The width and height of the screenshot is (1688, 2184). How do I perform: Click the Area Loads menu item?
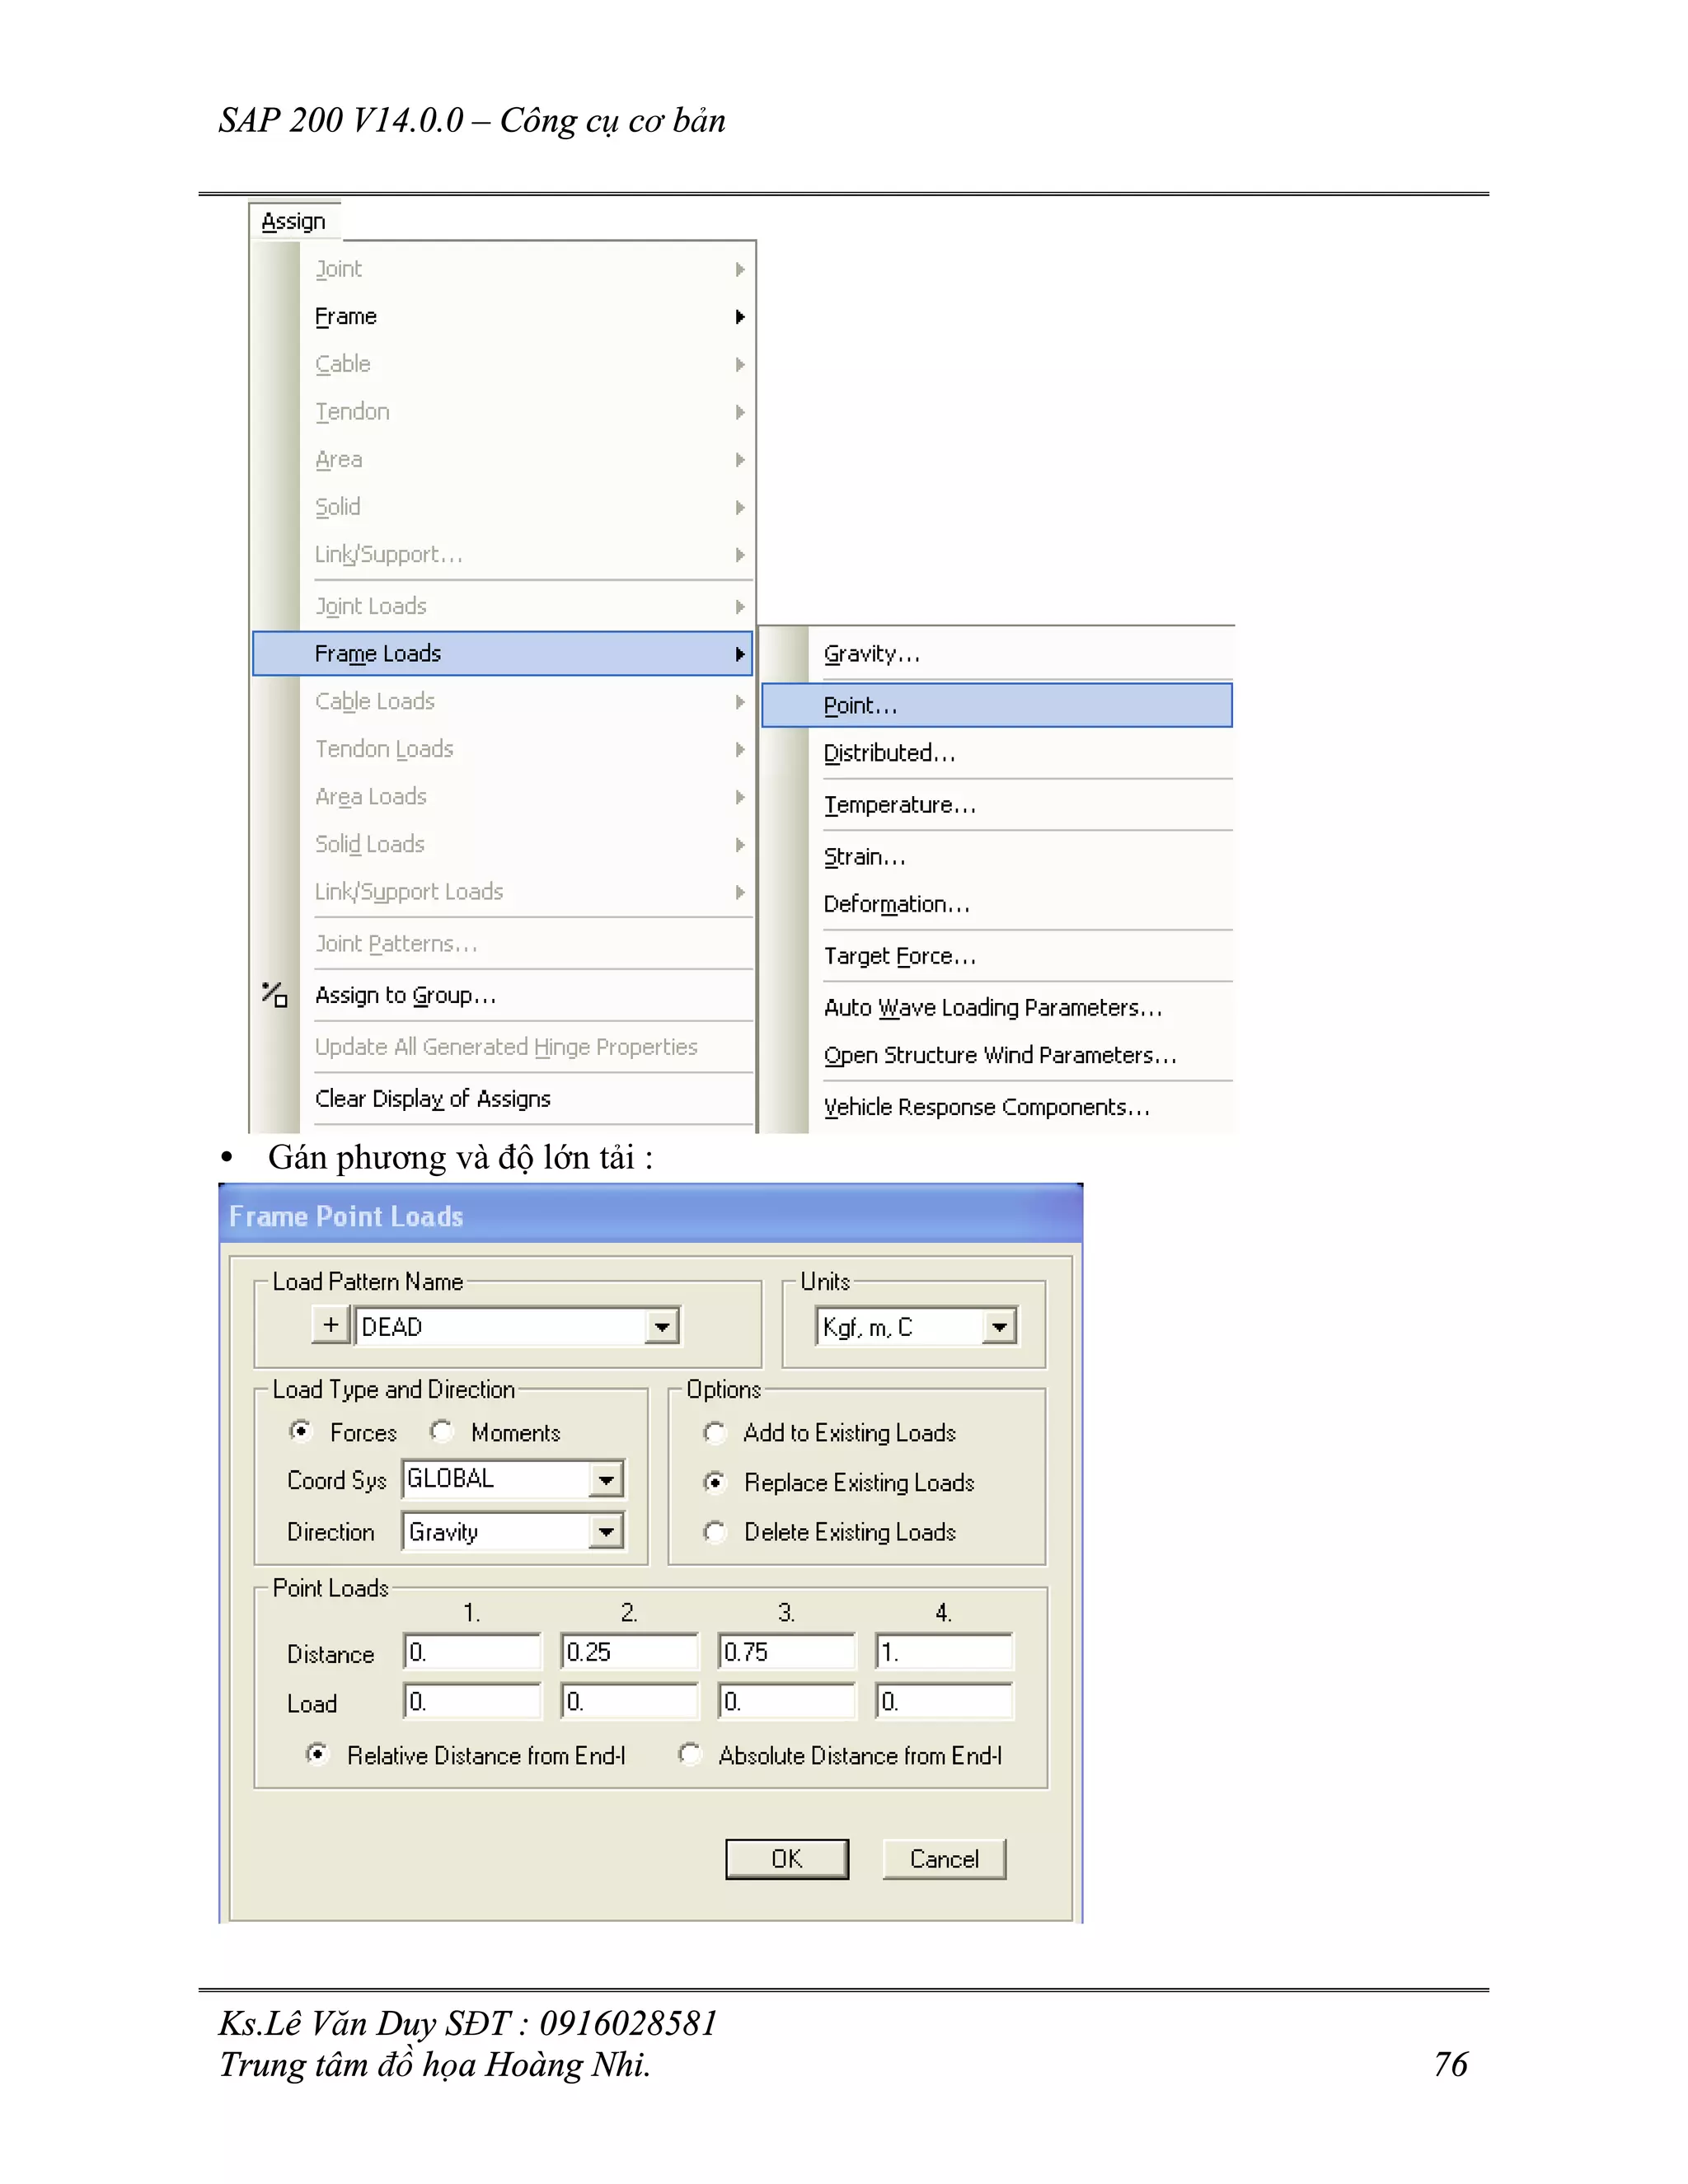point(503,797)
